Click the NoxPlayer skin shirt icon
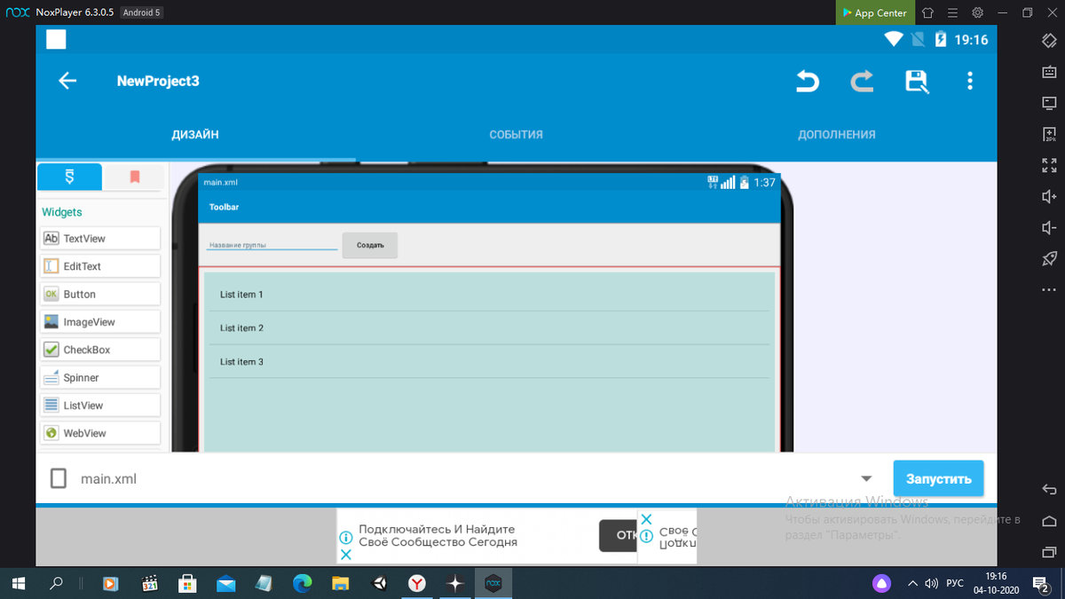1065x599 pixels. (x=927, y=12)
